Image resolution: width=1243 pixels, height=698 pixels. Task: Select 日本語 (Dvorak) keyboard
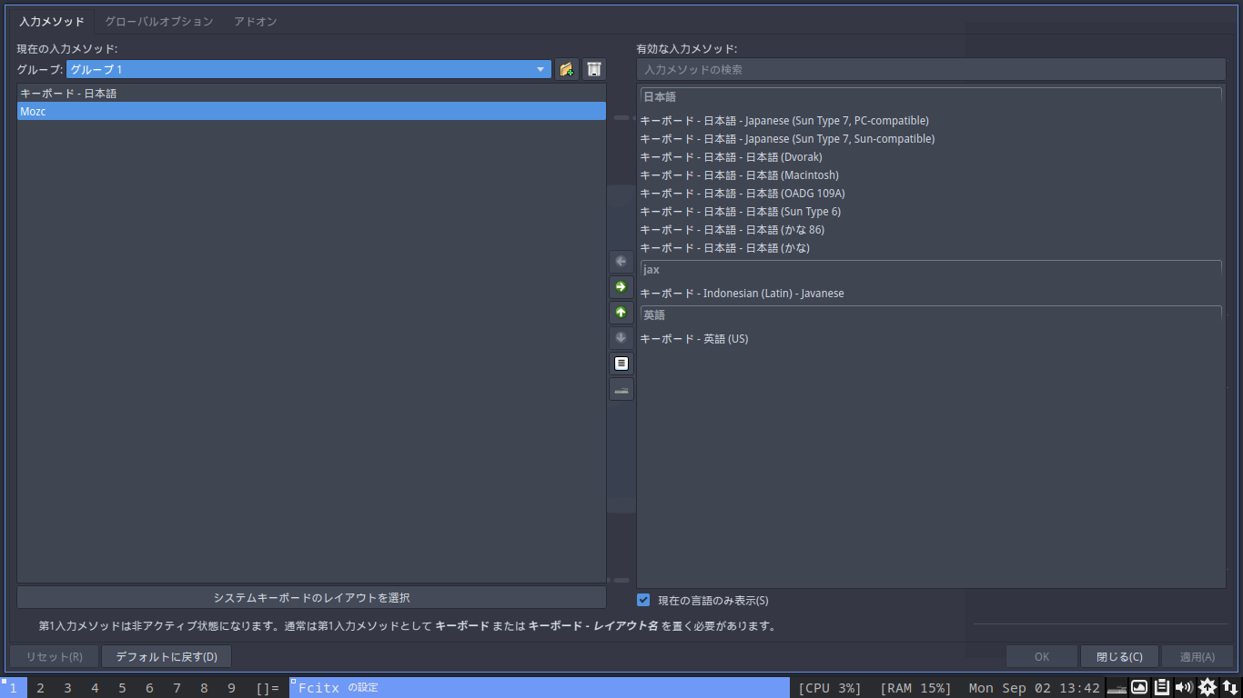coord(931,156)
